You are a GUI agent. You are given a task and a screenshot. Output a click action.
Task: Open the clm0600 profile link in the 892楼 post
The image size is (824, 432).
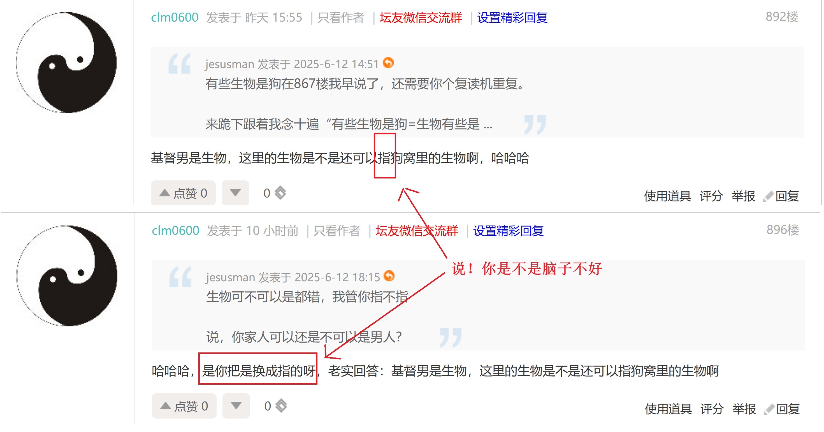(175, 17)
